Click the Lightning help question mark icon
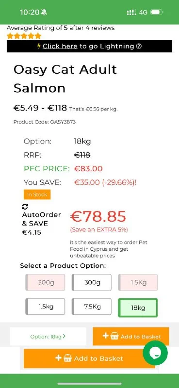 139,46
